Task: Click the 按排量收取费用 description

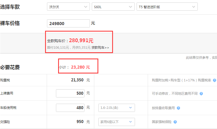Action: pyautogui.click(x=163, y=108)
